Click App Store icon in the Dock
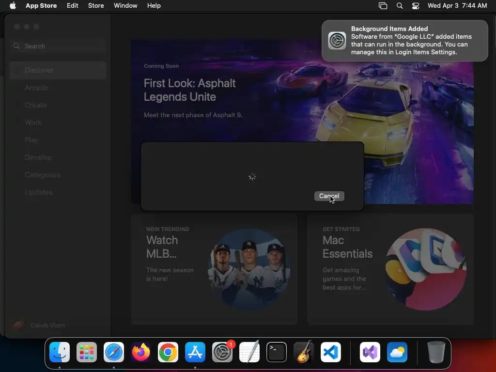 (x=195, y=352)
